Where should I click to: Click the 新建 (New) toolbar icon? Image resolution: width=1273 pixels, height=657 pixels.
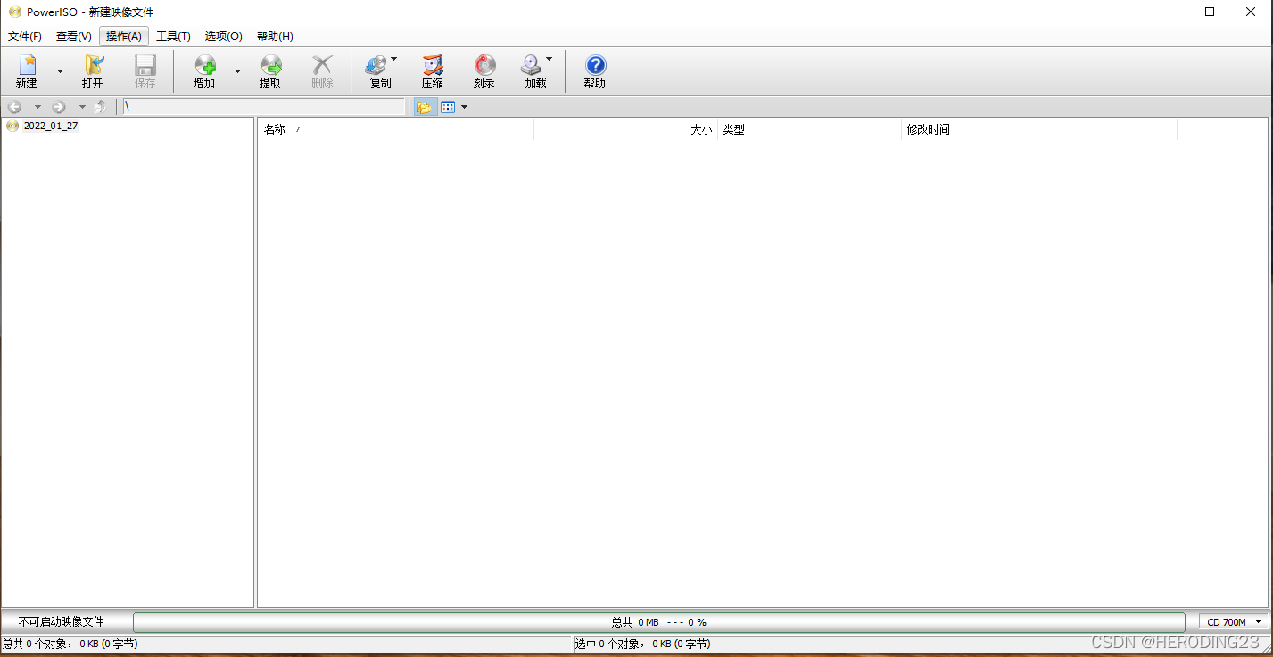tap(27, 71)
